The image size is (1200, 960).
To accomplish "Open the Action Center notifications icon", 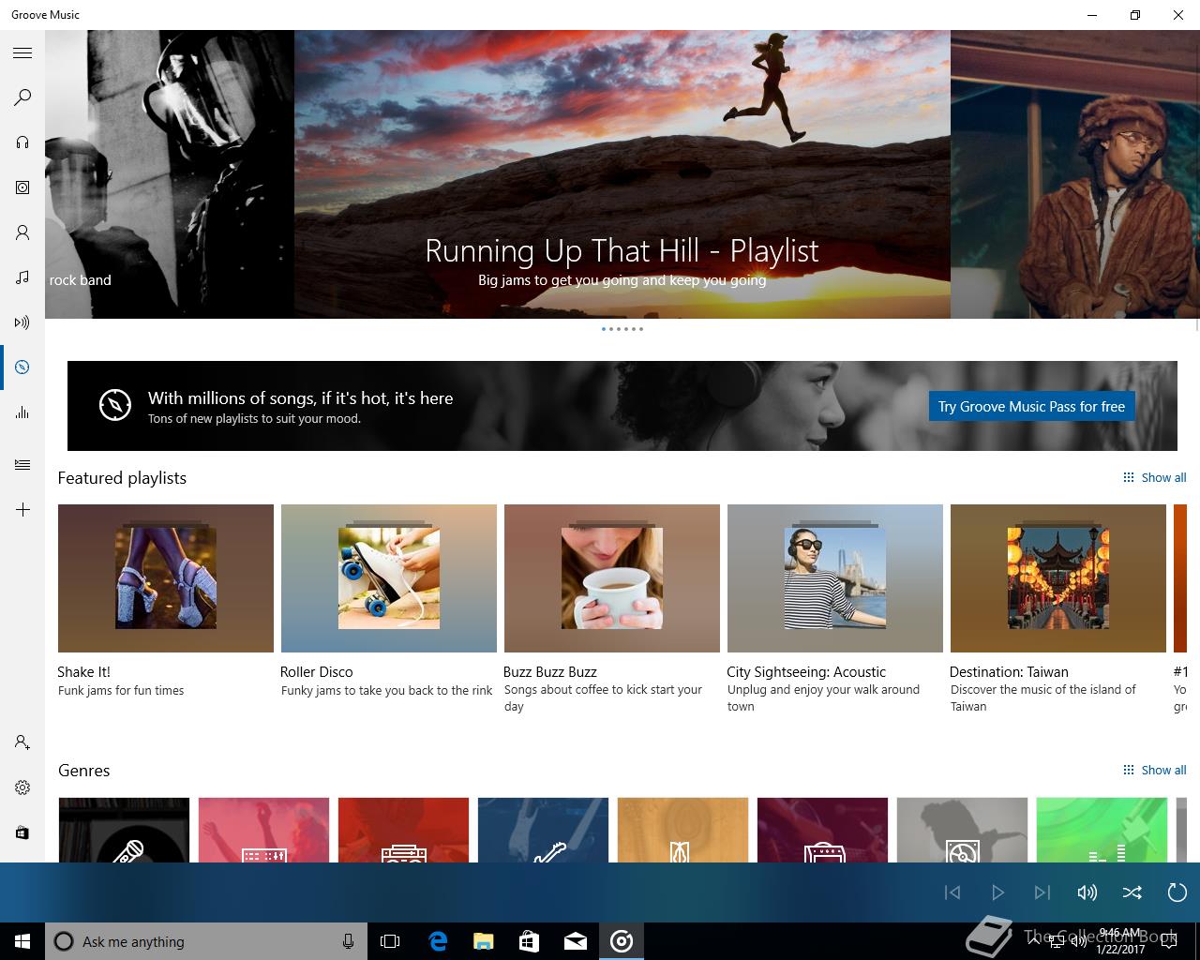I will (x=1168, y=942).
